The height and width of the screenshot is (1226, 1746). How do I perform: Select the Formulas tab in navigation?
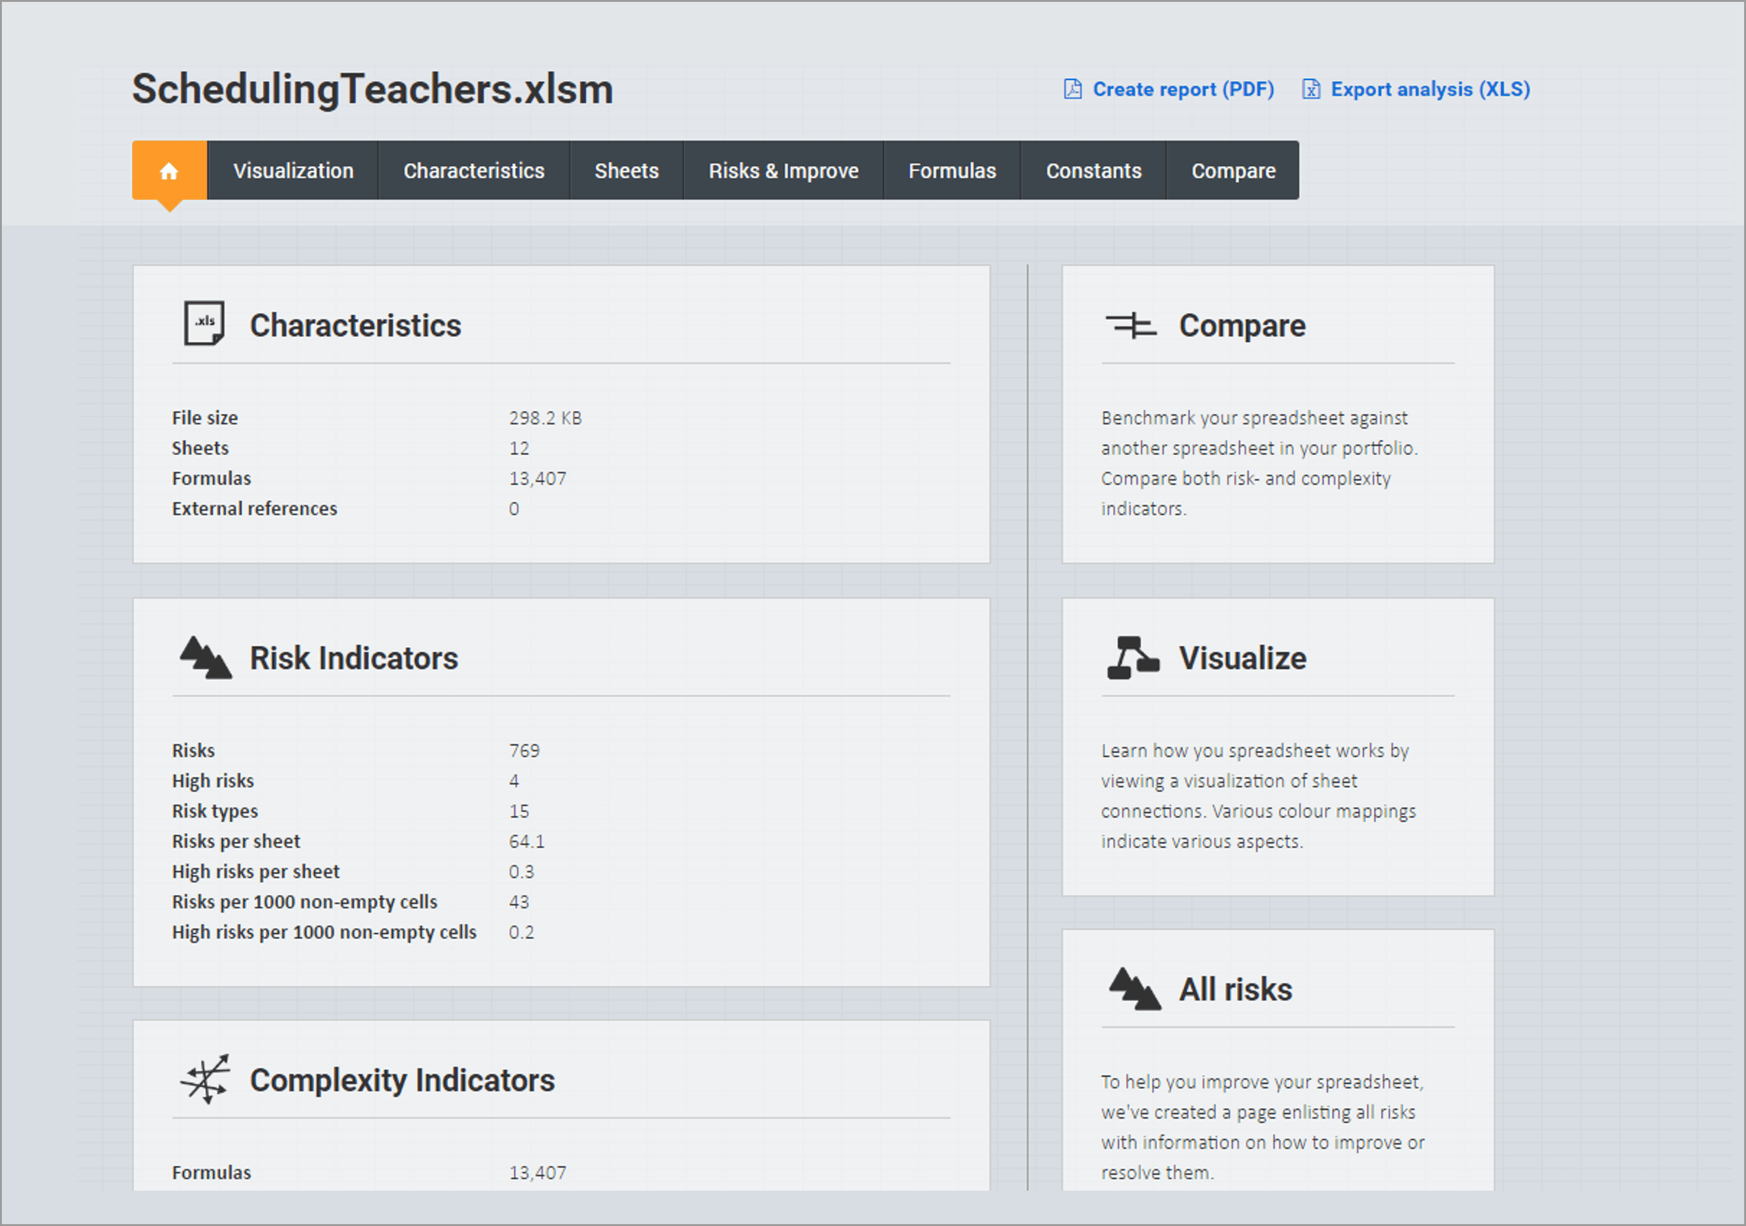(951, 170)
